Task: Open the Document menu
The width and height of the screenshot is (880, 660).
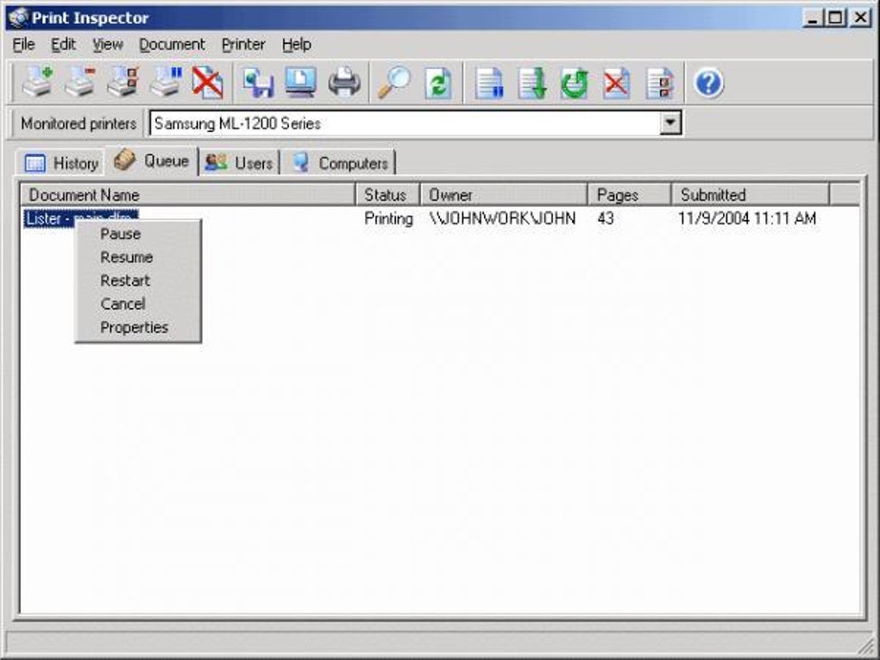Action: [172, 44]
